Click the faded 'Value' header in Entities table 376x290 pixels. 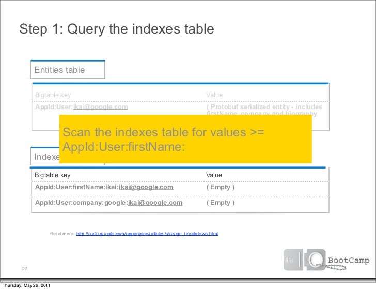point(214,95)
